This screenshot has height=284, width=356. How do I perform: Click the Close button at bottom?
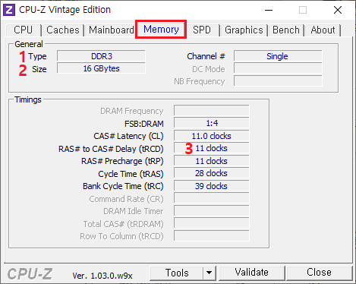tap(319, 273)
